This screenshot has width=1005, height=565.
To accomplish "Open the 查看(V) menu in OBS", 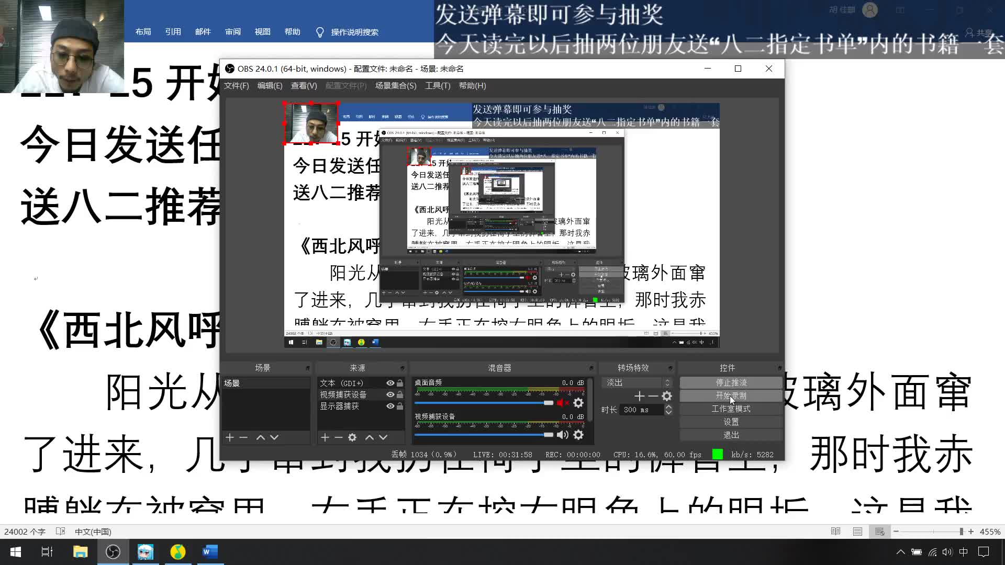I will (x=304, y=86).
